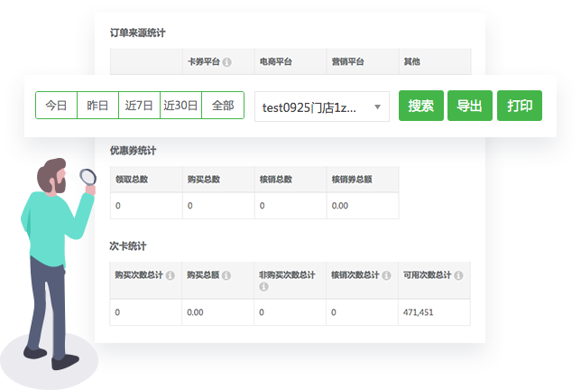Click the store selector's dropdown arrow

377,107
